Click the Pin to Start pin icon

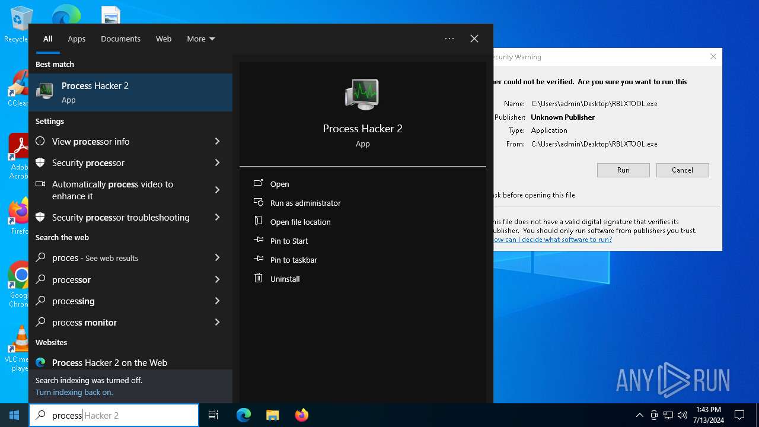click(x=258, y=240)
